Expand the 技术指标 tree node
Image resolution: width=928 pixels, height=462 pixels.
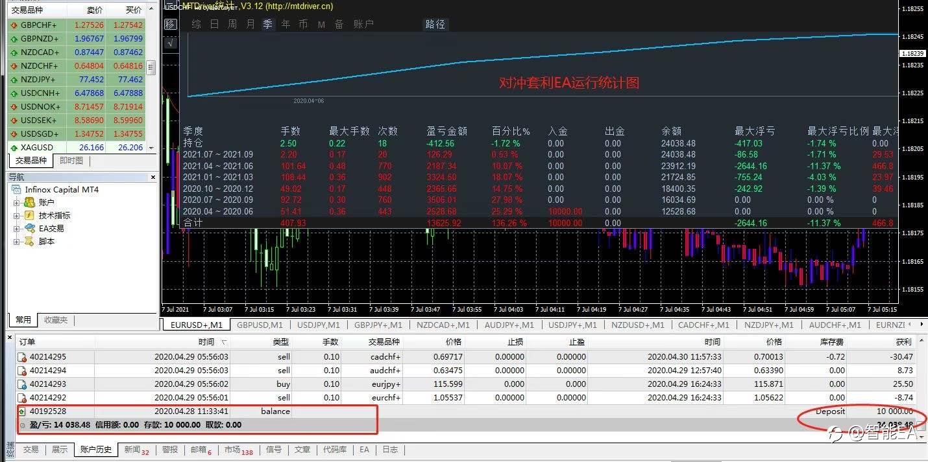click(x=16, y=216)
